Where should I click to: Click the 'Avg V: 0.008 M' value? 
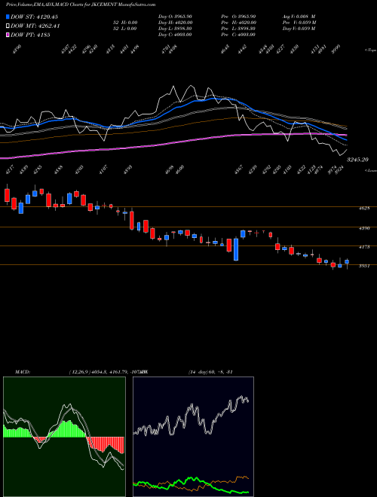click(x=299, y=17)
